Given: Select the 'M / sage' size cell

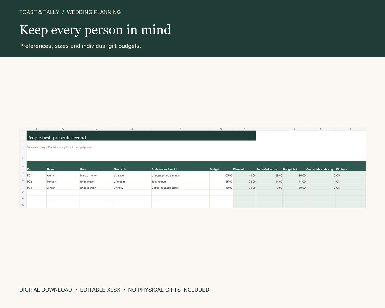Looking at the screenshot, I should pos(132,174).
